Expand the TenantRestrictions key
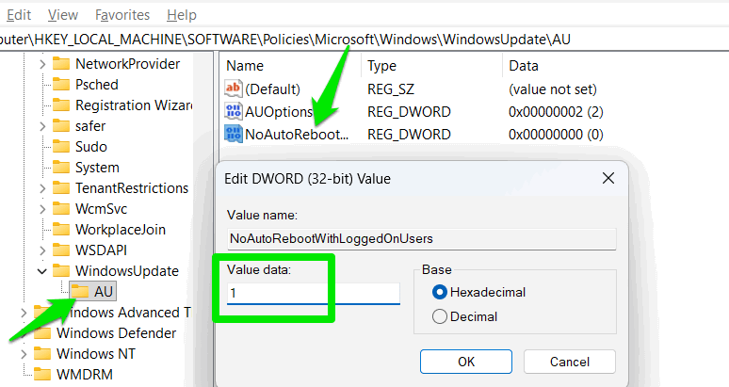Image resolution: width=729 pixels, height=387 pixels. pos(42,188)
